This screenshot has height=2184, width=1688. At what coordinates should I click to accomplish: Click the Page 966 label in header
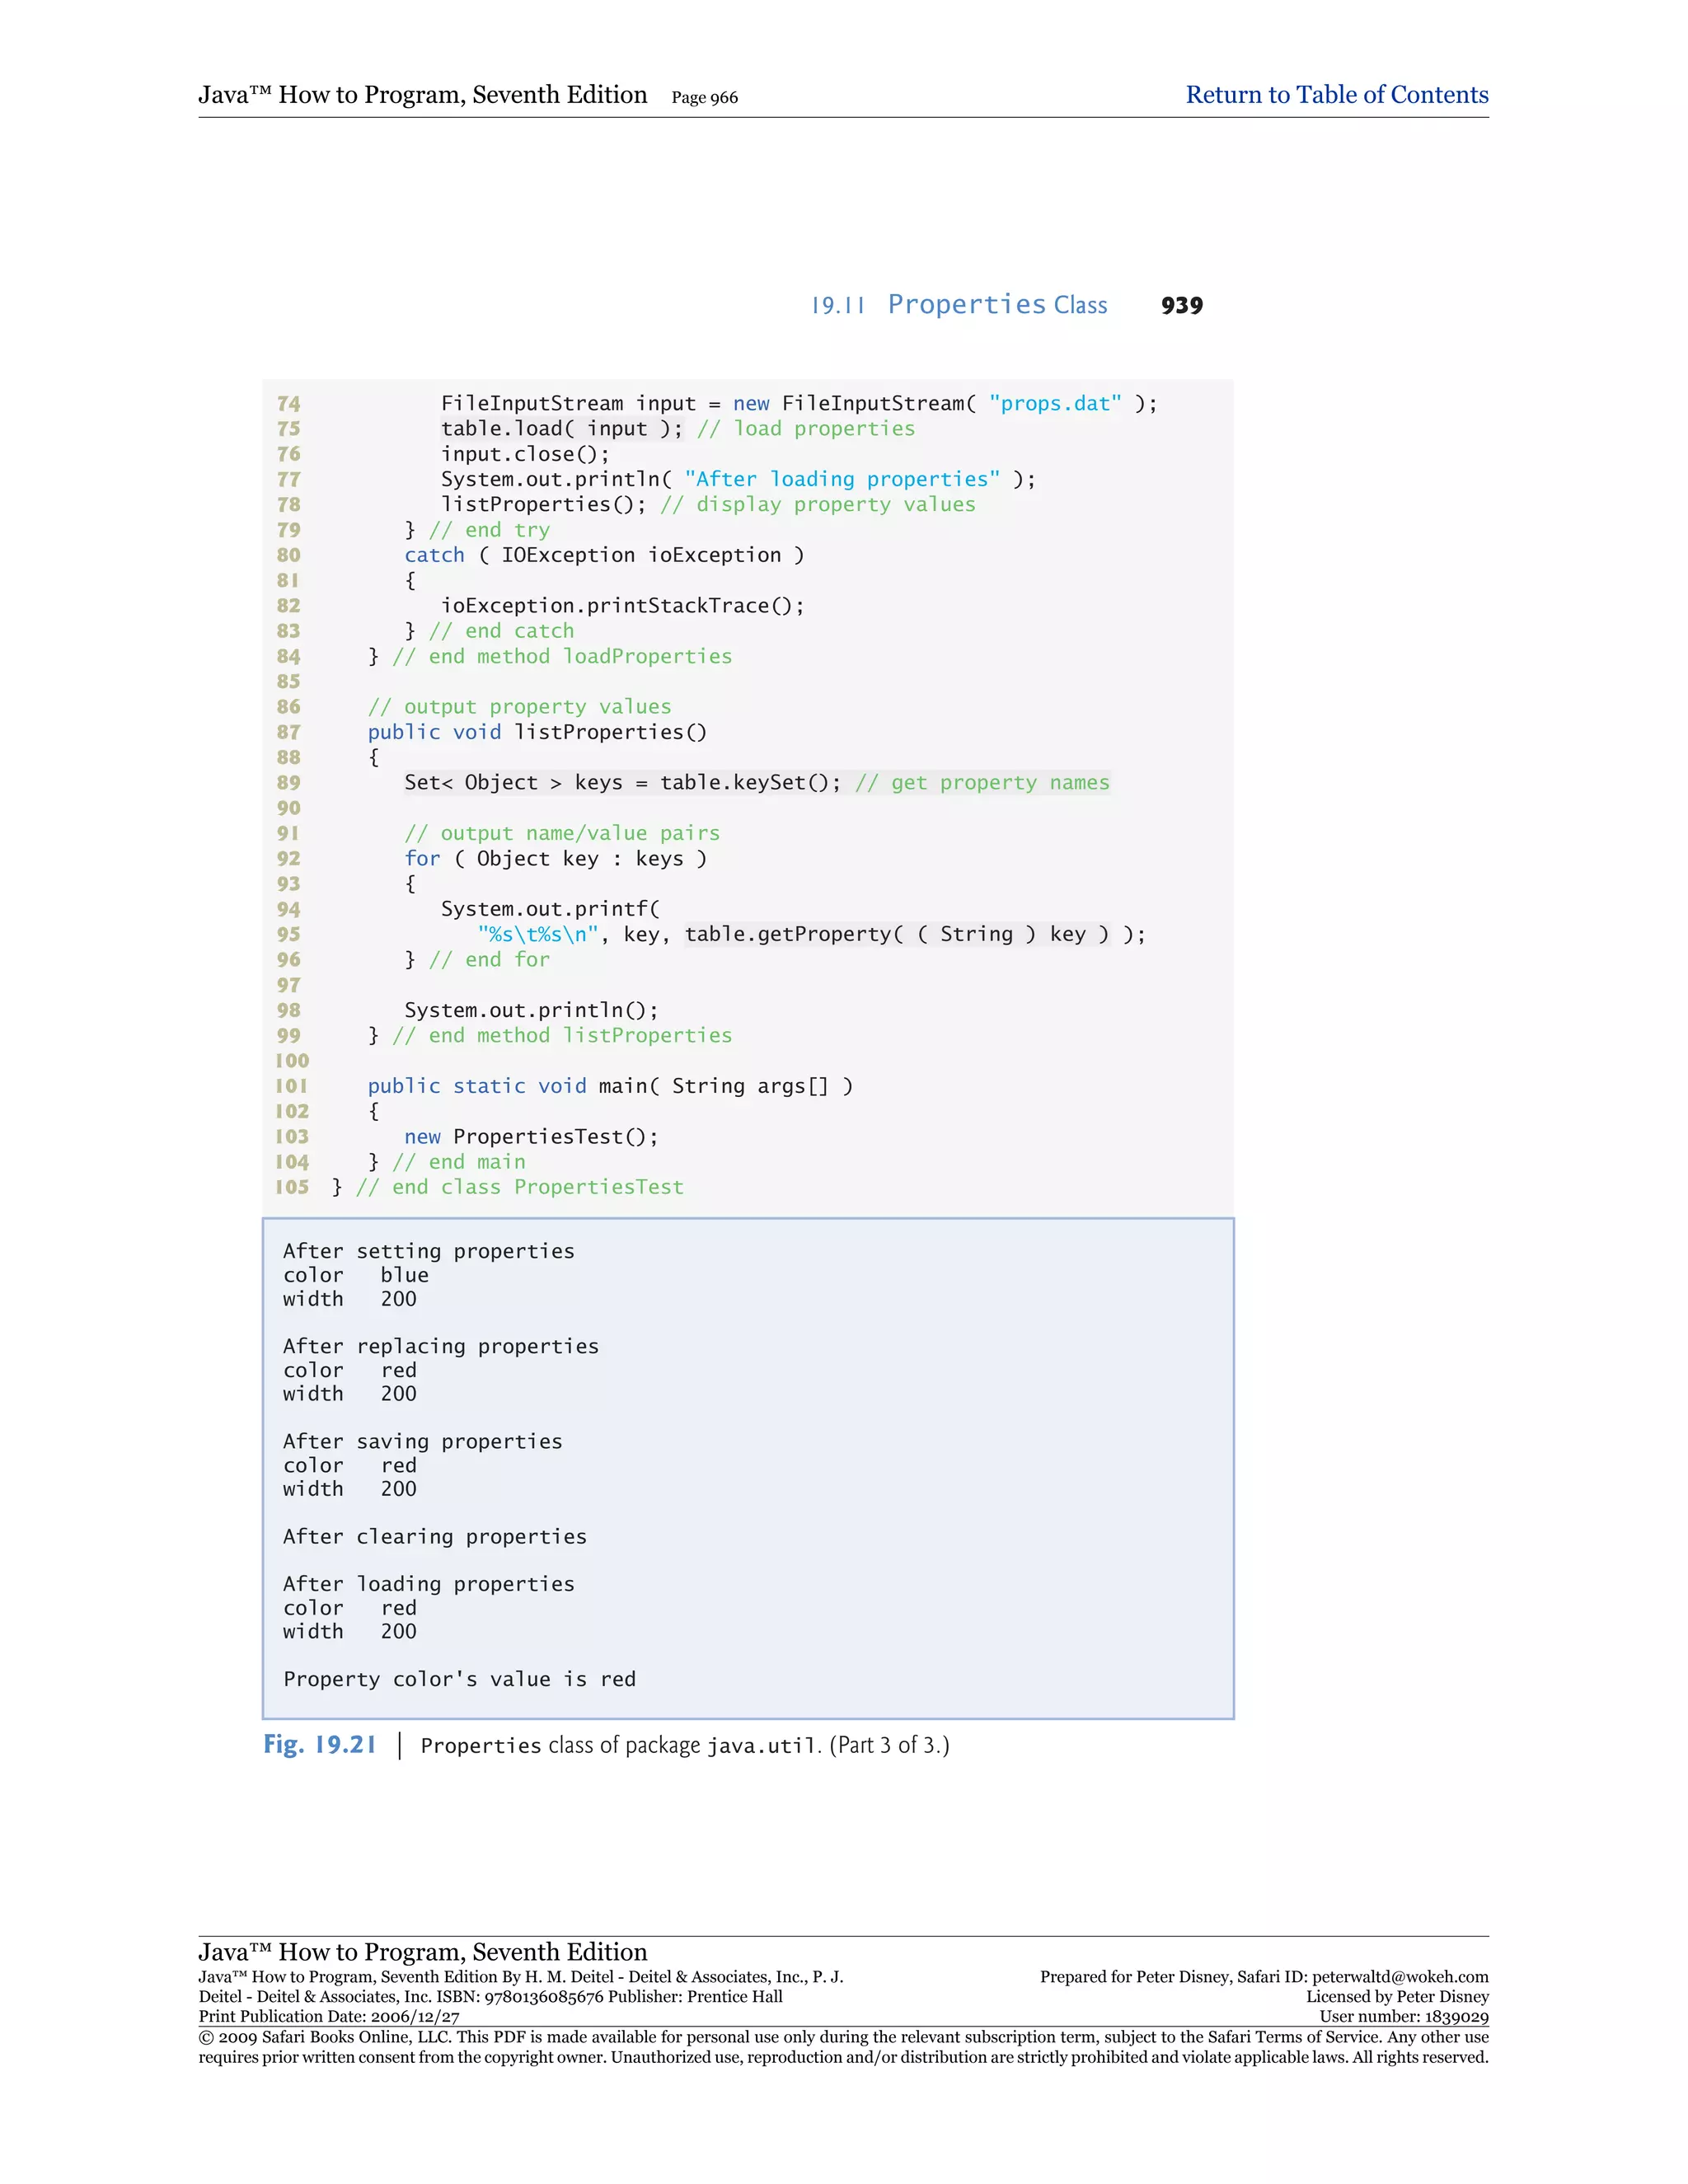(704, 98)
